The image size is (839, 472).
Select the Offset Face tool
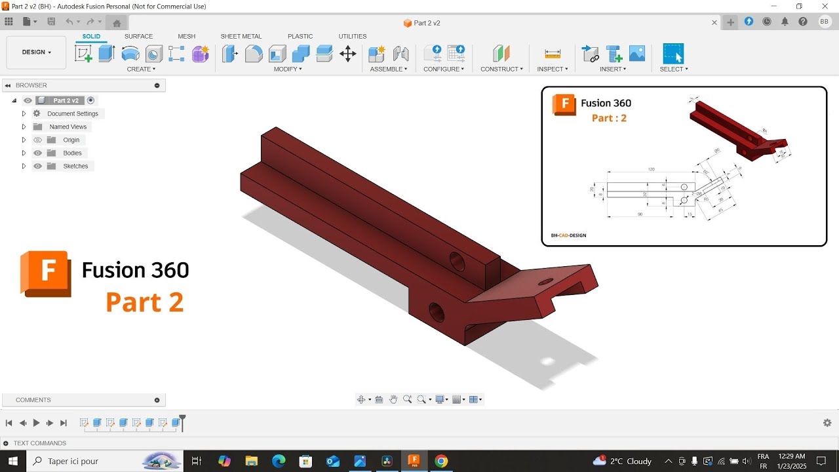point(324,54)
